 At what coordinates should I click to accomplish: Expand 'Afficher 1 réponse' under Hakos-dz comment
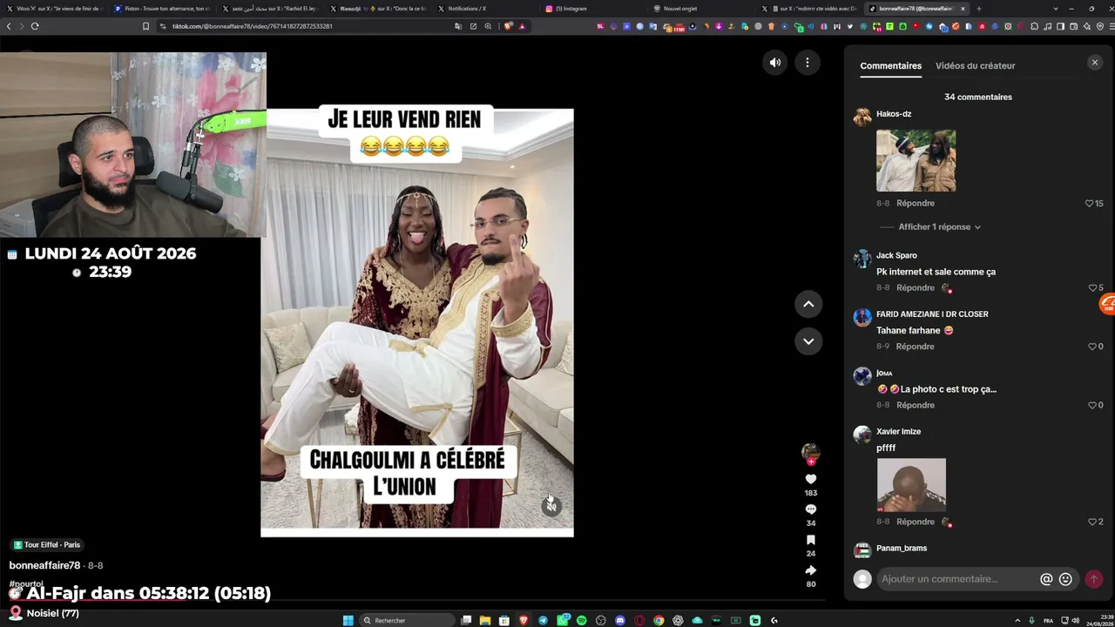[x=940, y=227]
